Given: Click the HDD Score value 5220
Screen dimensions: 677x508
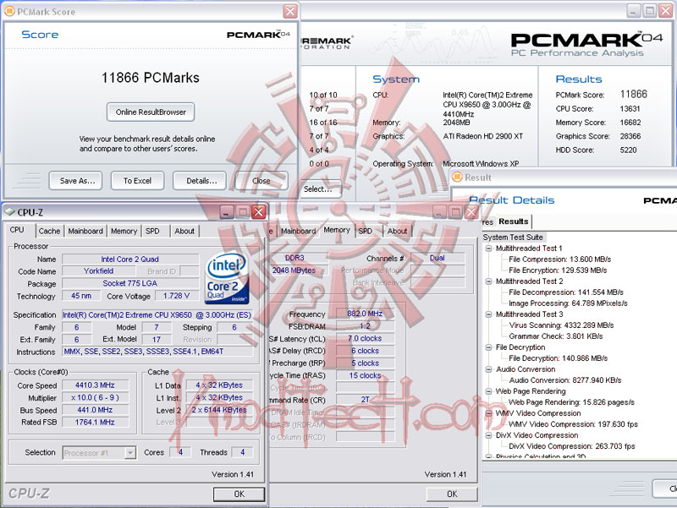Looking at the screenshot, I should (x=628, y=150).
